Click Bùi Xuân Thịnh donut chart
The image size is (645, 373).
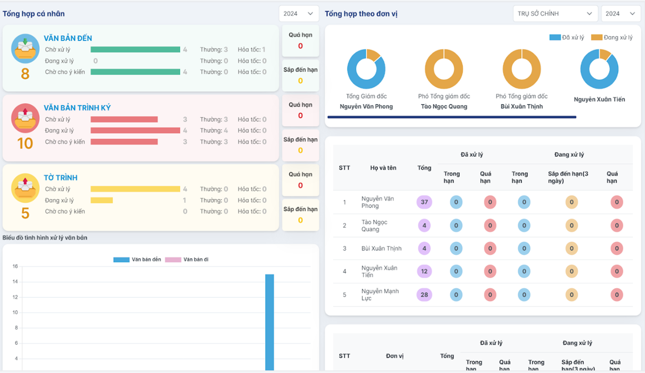[x=521, y=69]
